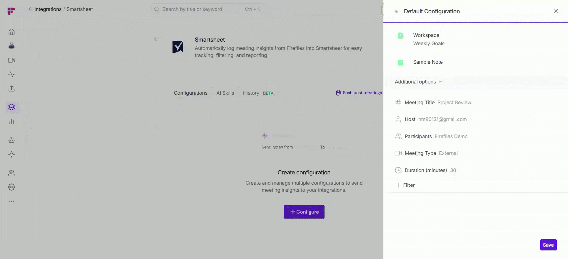This screenshot has height=259, width=568.
Task: Open the Team members icon in sidebar
Action: (12, 173)
